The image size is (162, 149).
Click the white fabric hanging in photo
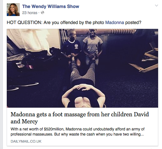point(32,41)
